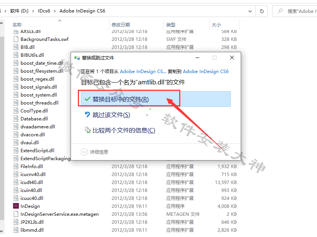Select the boost_threads.dll file icon
Image resolution: width=317 pixels, height=237 pixels.
click(16, 103)
